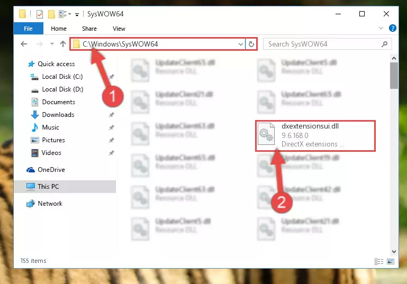Switch to the View ribbon tab
Image resolution: width=407 pixels, height=284 pixels.
119,29
